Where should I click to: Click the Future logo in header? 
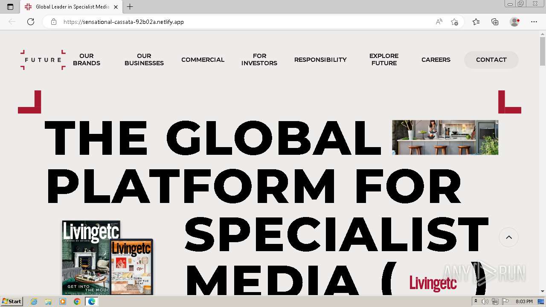pyautogui.click(x=43, y=60)
